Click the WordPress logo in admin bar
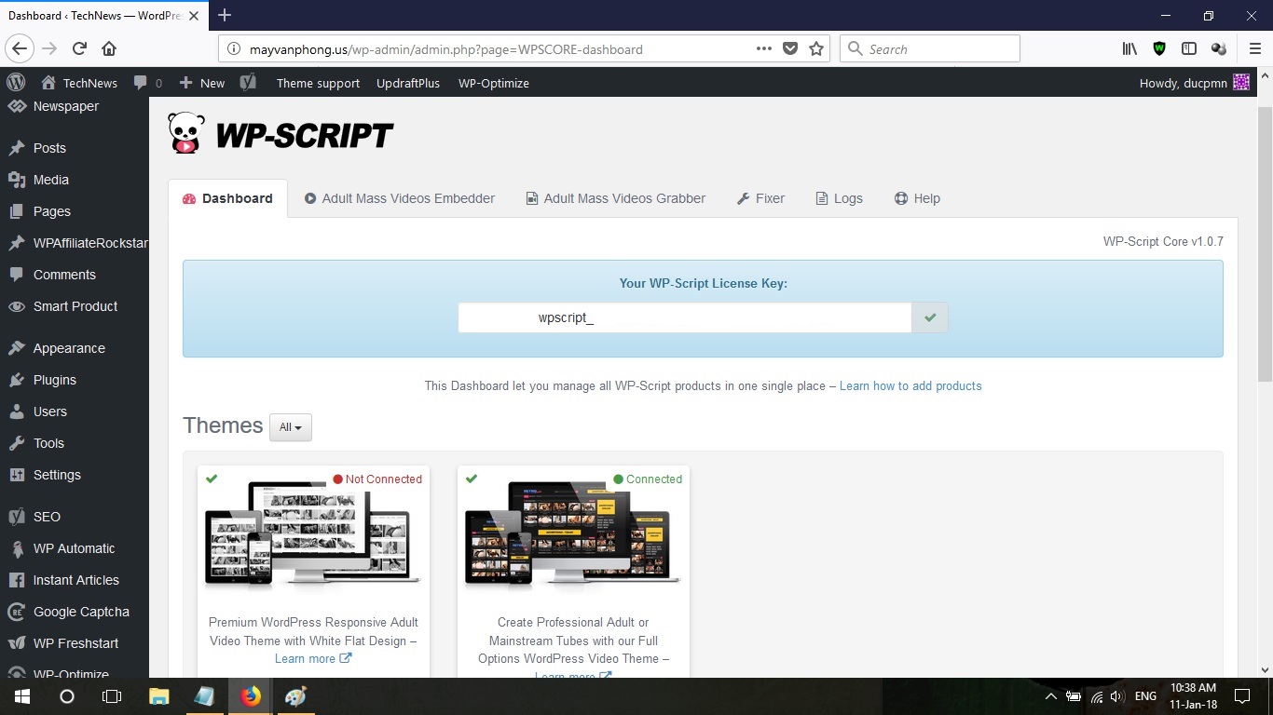 tap(16, 83)
